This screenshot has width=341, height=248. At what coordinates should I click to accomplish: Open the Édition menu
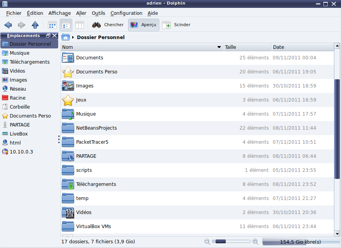(35, 13)
